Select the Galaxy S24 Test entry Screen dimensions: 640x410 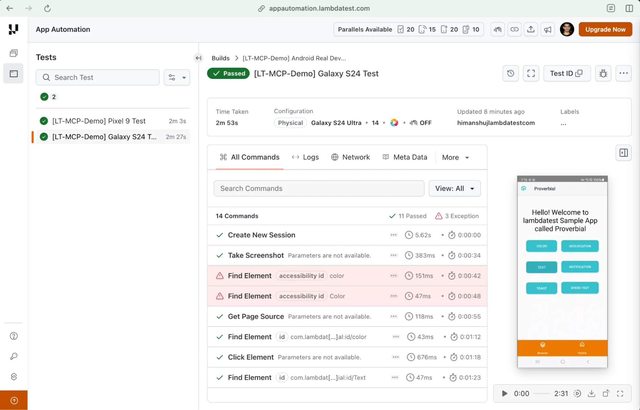point(113,137)
